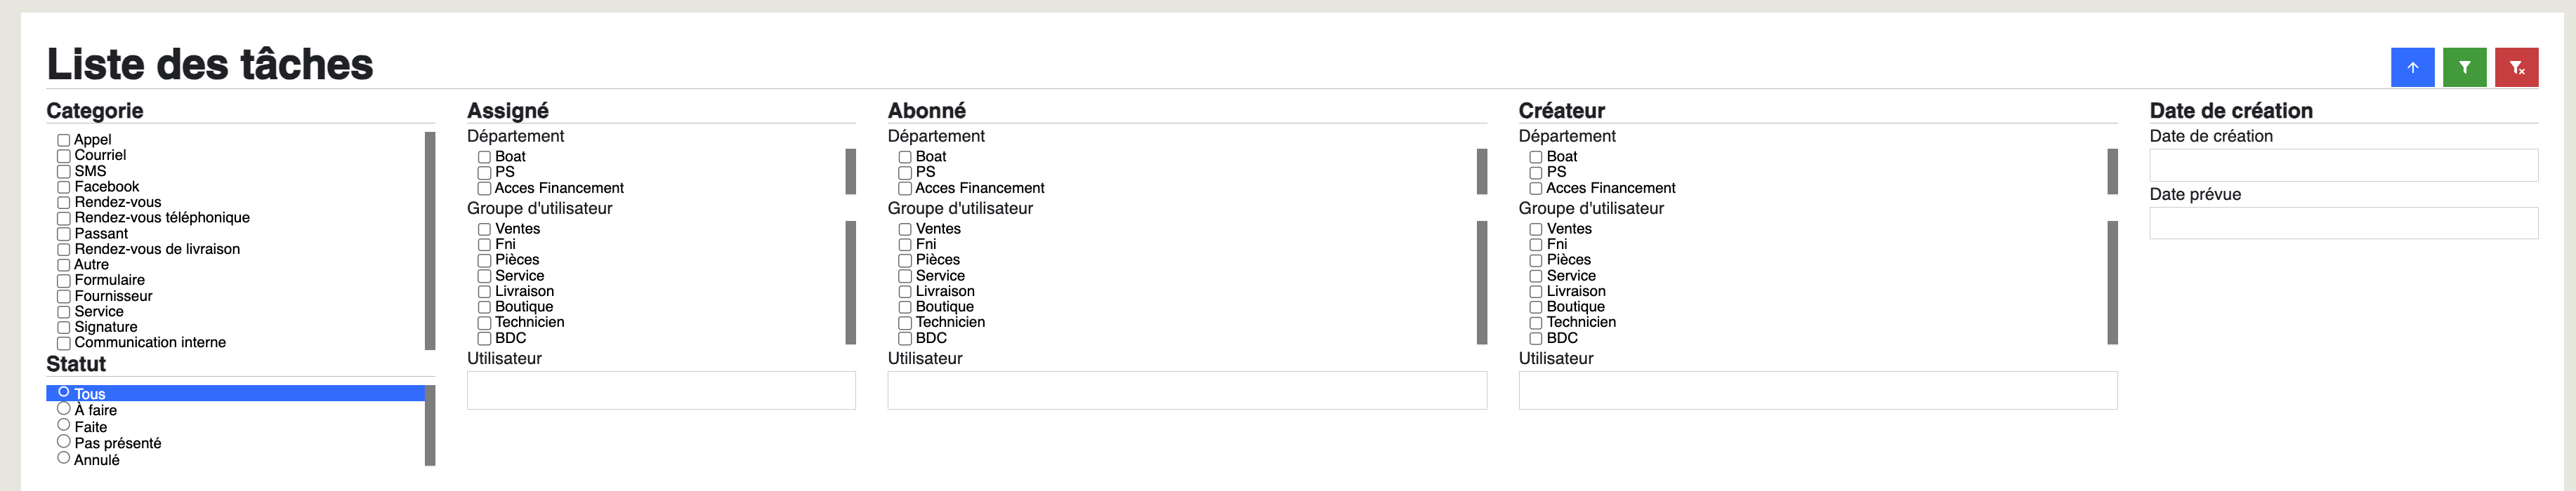The width and height of the screenshot is (2576, 491).
Task: Enable the Facebook category checkbox
Action: click(x=63, y=187)
